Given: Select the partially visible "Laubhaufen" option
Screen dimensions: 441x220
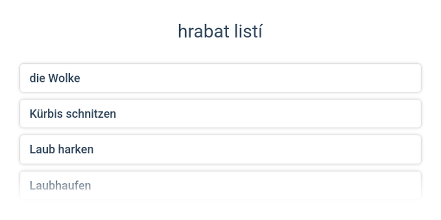Looking at the screenshot, I should pos(220,185).
